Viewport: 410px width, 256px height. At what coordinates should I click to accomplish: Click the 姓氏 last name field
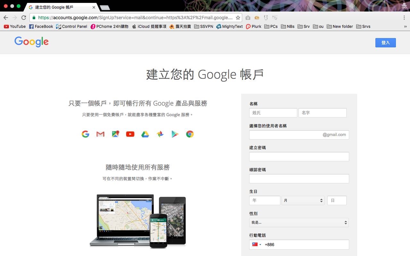point(273,113)
